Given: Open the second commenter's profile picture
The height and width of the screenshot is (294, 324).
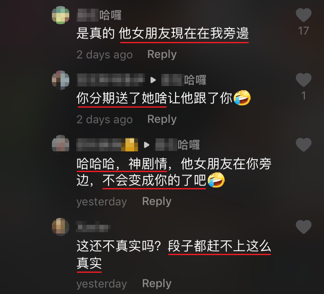Looking at the screenshot, I should pyautogui.click(x=61, y=80).
